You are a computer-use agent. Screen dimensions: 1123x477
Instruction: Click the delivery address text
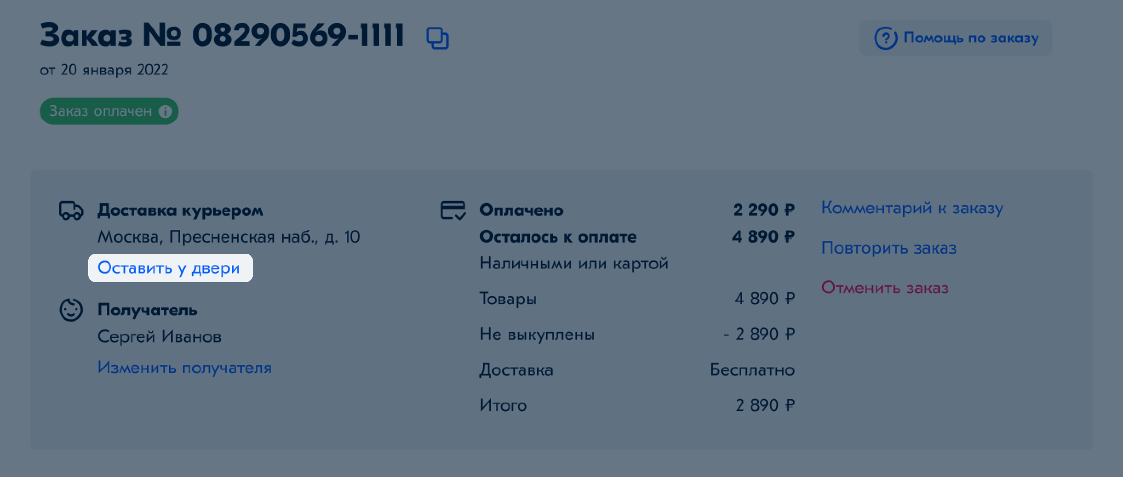pyautogui.click(x=228, y=237)
